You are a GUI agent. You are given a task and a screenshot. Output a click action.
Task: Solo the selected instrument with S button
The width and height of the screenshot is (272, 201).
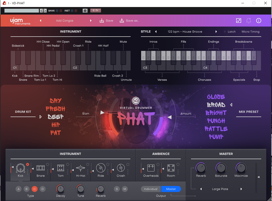[x=117, y=189]
